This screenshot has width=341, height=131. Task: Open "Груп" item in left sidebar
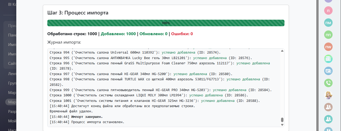coord(12,83)
